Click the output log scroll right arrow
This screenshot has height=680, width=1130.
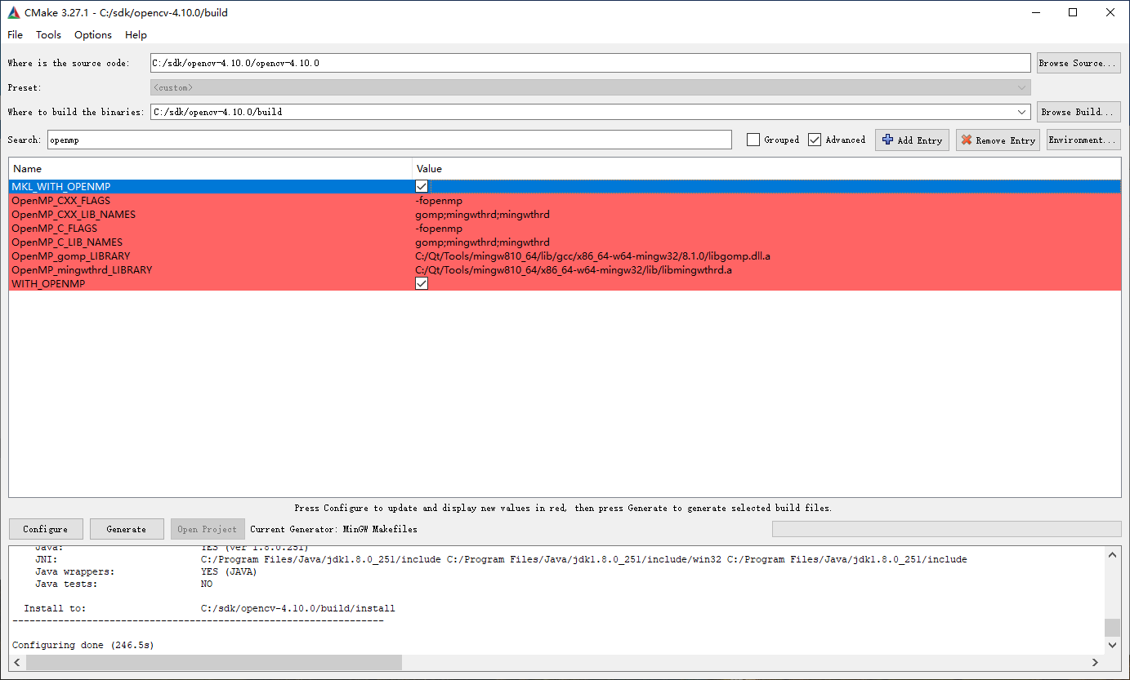pos(1097,662)
